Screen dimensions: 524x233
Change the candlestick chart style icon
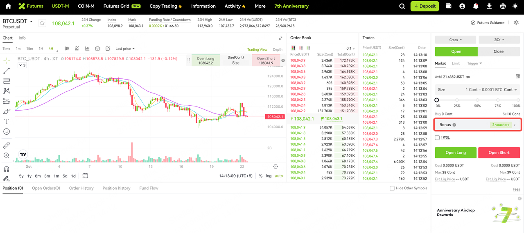coord(67,49)
